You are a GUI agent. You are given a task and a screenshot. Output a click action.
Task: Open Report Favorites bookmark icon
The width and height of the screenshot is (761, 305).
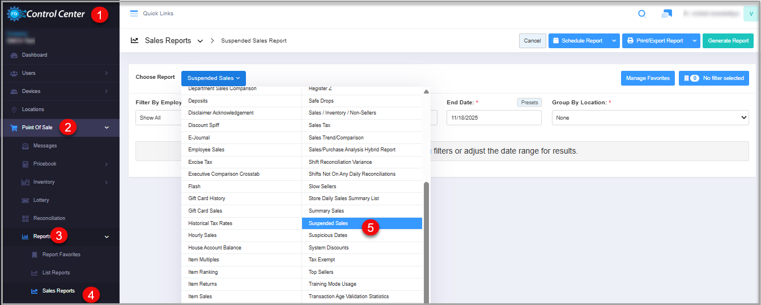[35, 255]
